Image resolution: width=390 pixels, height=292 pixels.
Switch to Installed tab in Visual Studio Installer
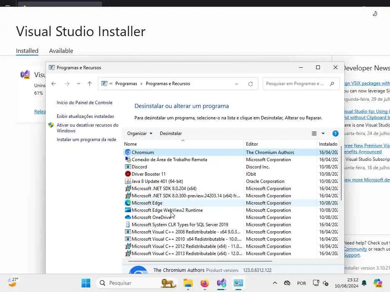click(27, 51)
